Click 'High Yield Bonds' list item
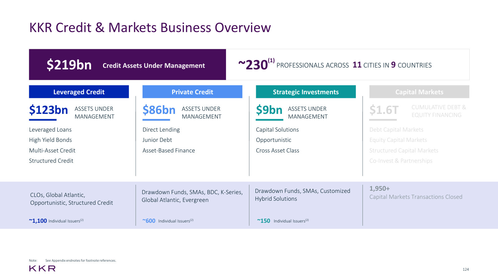This screenshot has height=280, width=498. point(50,140)
